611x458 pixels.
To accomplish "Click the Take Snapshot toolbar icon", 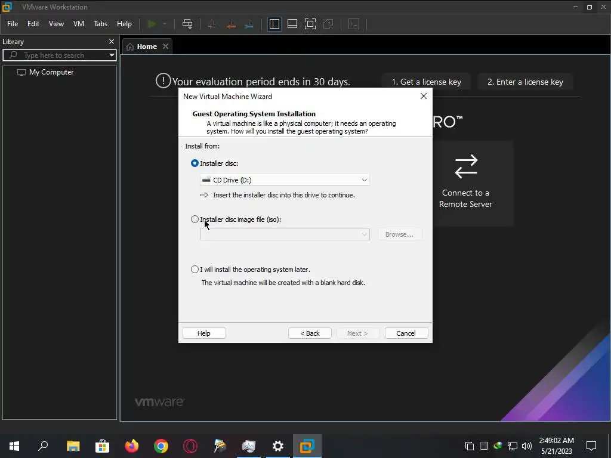I will (212, 24).
